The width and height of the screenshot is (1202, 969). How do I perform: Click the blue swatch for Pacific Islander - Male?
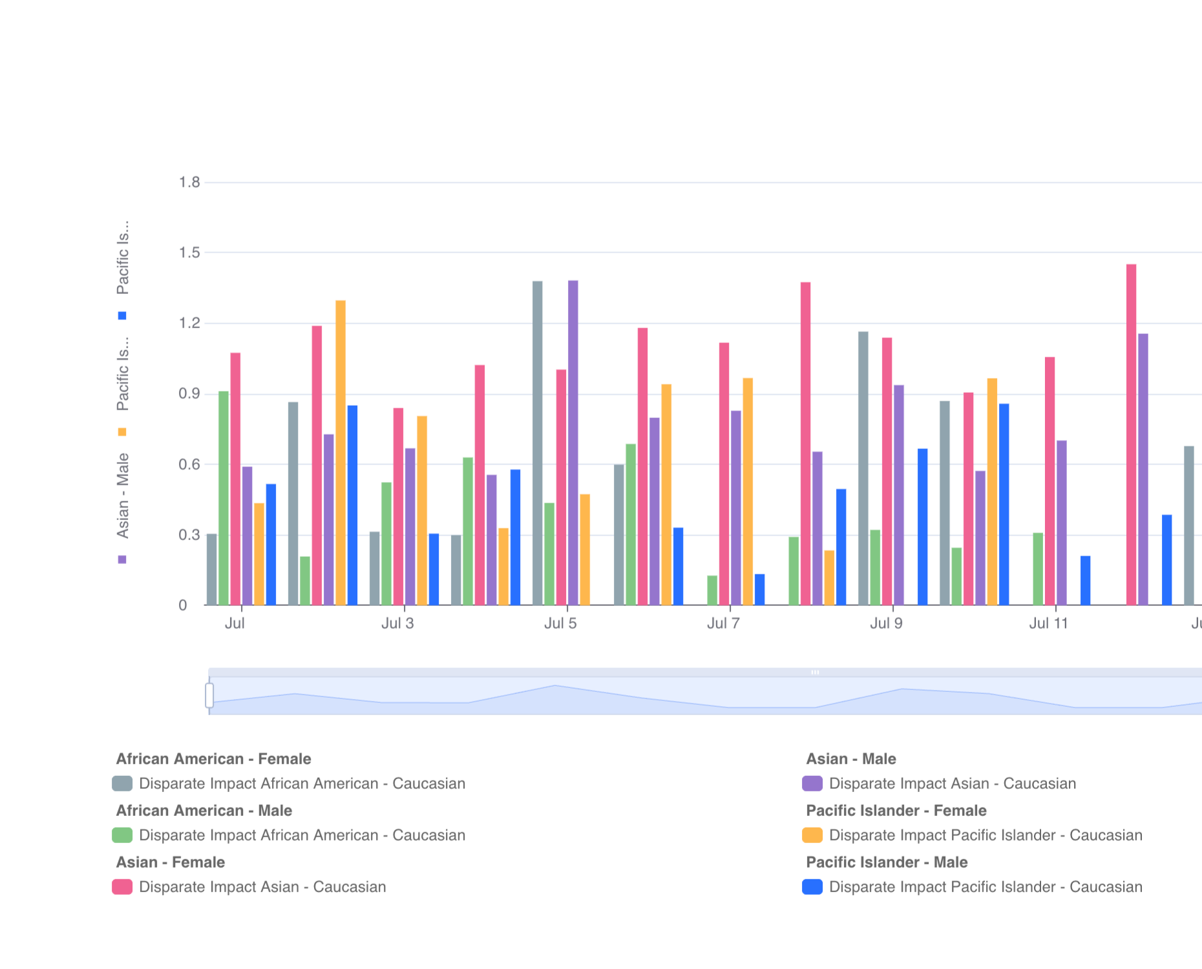813,886
